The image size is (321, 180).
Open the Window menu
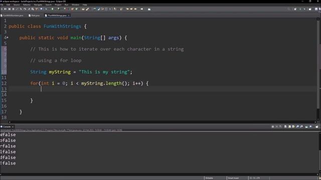point(75,4)
